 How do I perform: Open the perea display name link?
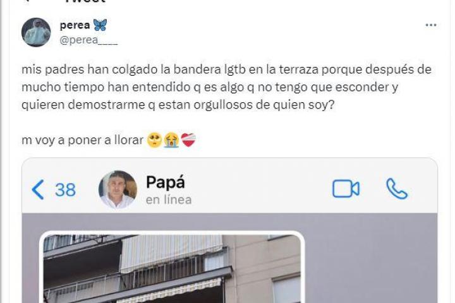pyautogui.click(x=75, y=25)
